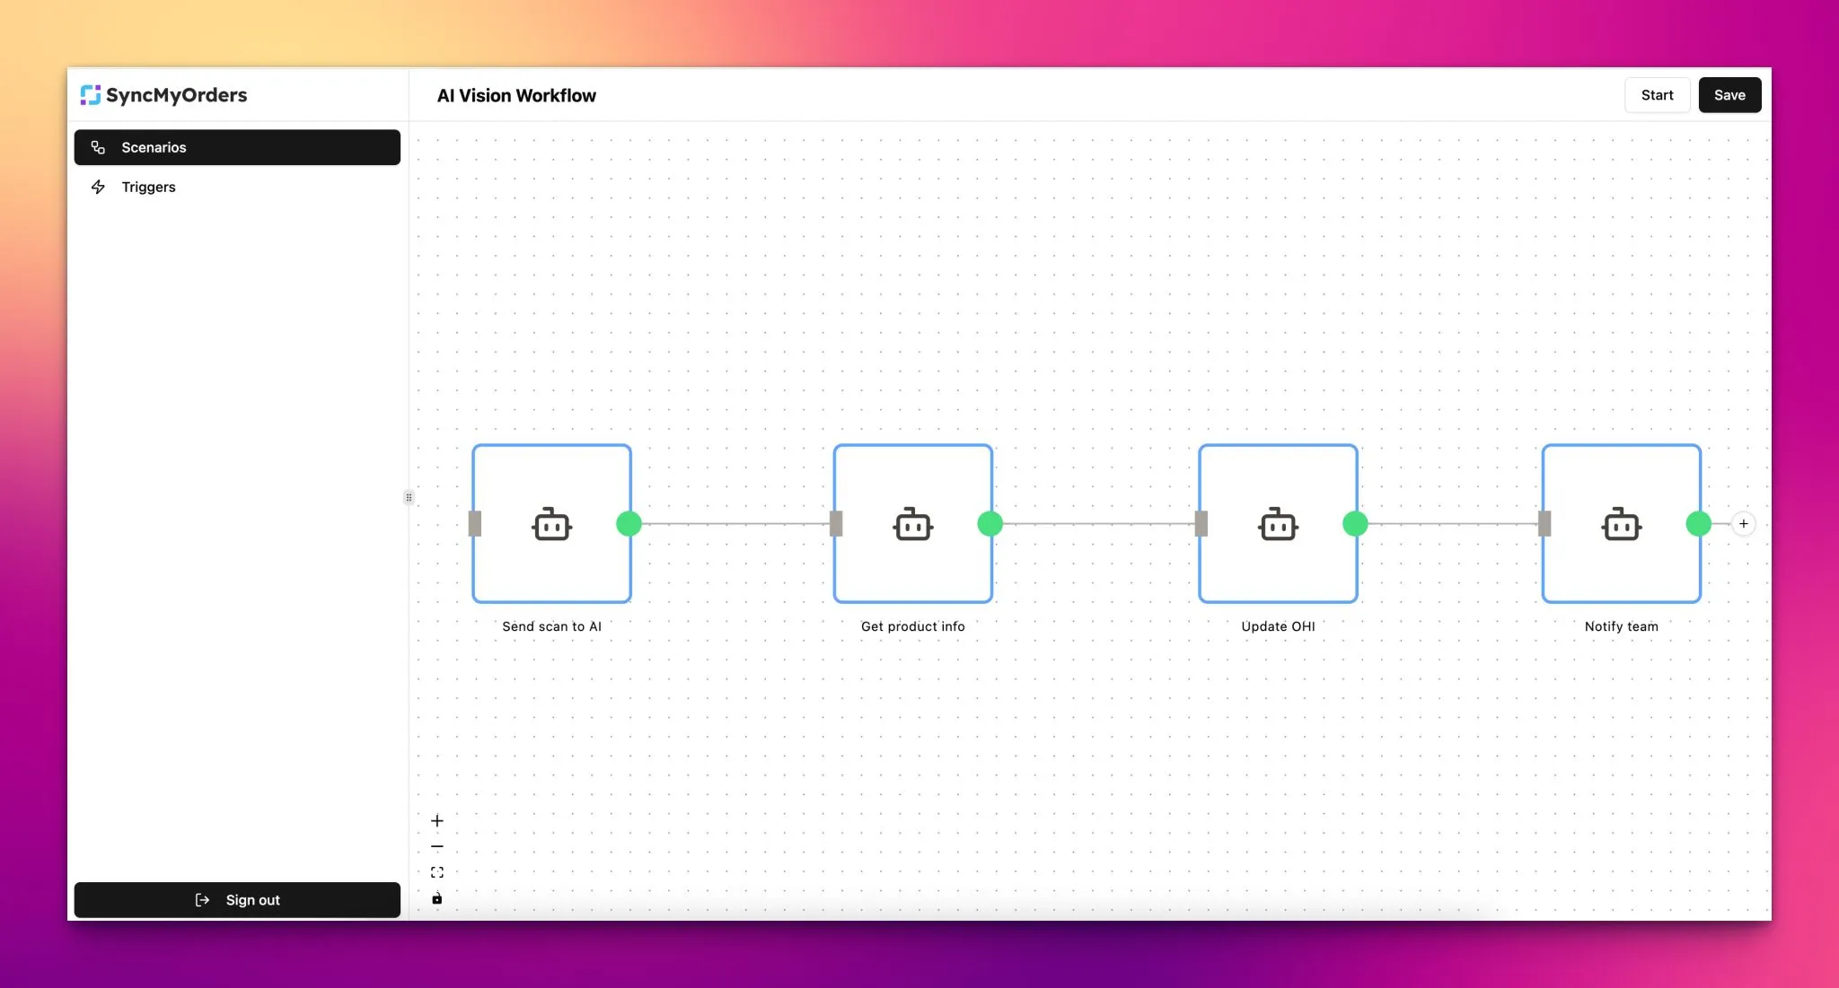
Task: Click the SyncMyOrders logo icon
Action: pyautogui.click(x=91, y=94)
